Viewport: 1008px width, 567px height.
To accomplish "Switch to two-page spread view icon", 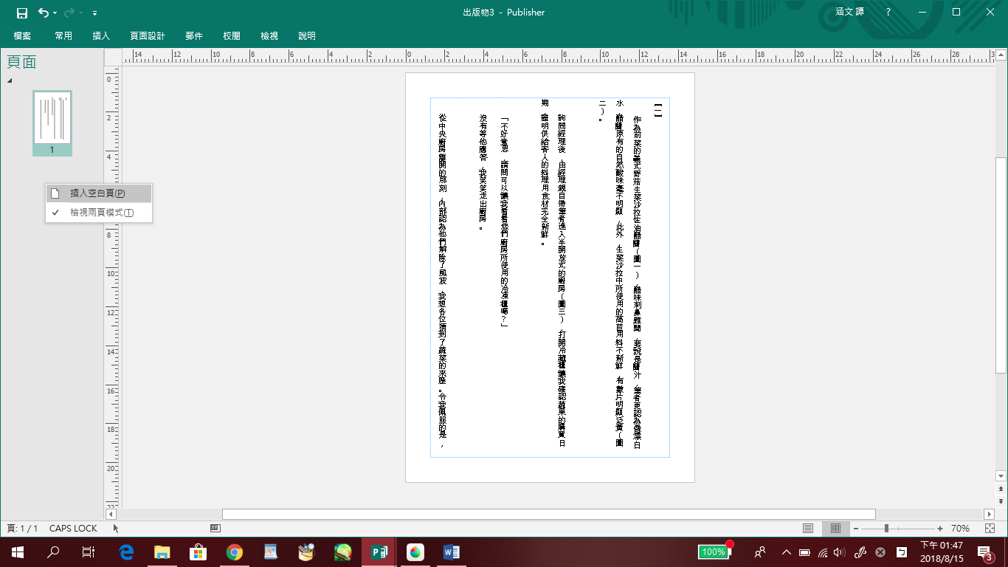I will click(835, 529).
